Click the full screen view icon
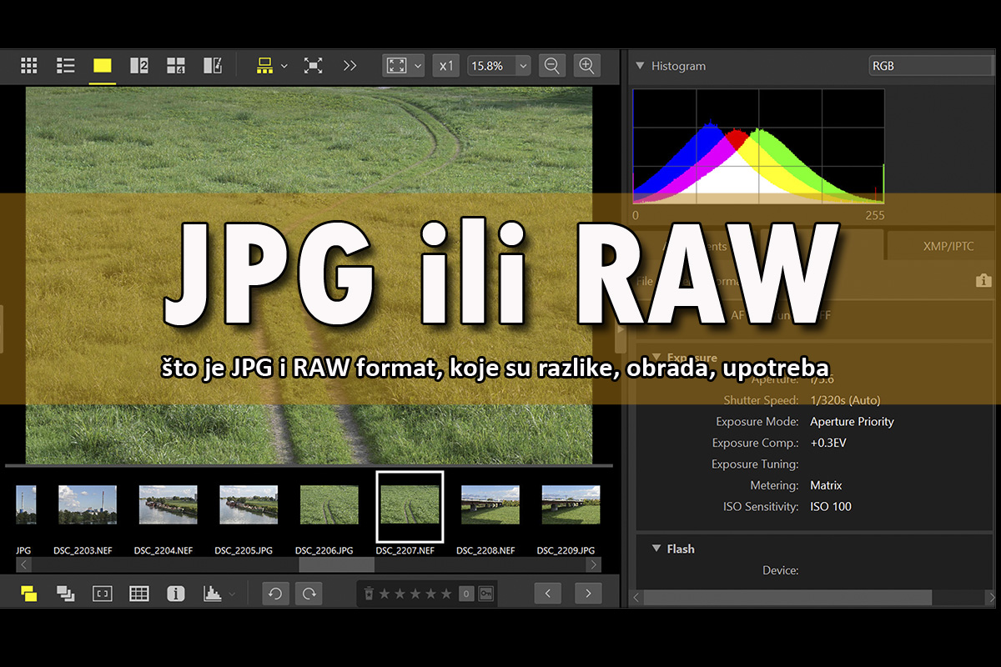This screenshot has width=1001, height=667. pyautogui.click(x=313, y=65)
